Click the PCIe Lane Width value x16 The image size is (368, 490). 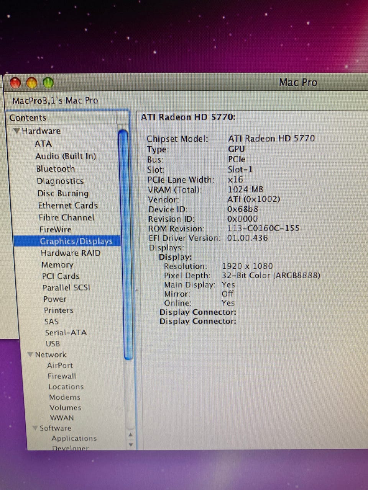click(235, 179)
